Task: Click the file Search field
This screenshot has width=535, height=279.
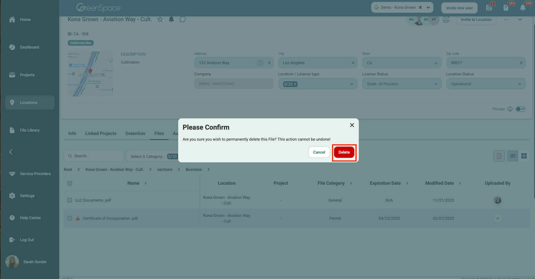Action: pyautogui.click(x=94, y=156)
